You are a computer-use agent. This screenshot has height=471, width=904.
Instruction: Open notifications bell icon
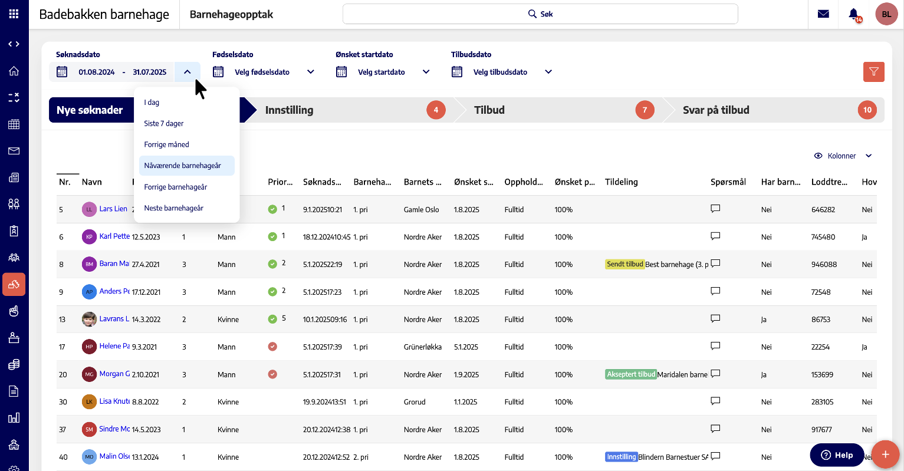tap(853, 14)
